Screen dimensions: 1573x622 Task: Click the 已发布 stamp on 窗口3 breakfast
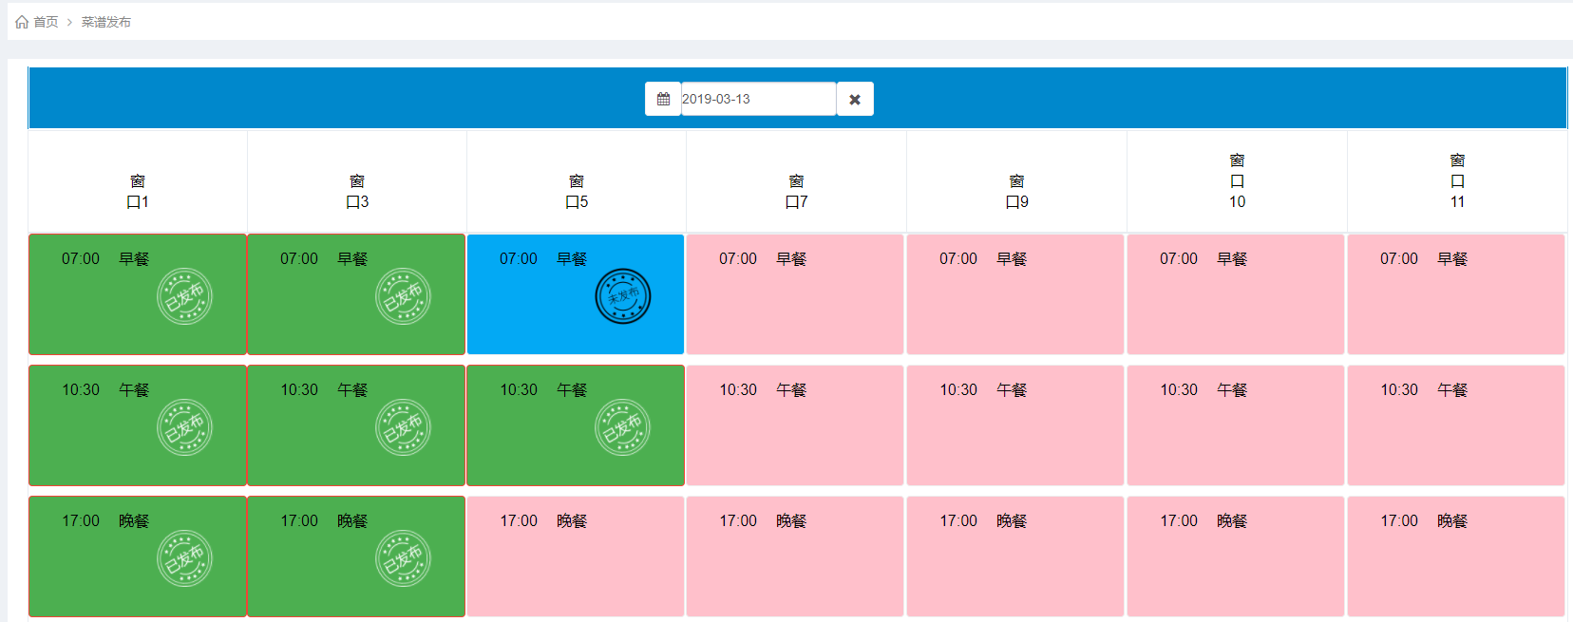click(403, 296)
